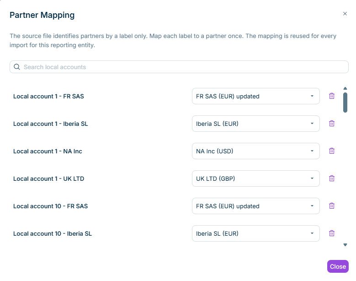356x281 pixels.
Task: Select label Local account 1 - NA Inc
Action: [48, 151]
